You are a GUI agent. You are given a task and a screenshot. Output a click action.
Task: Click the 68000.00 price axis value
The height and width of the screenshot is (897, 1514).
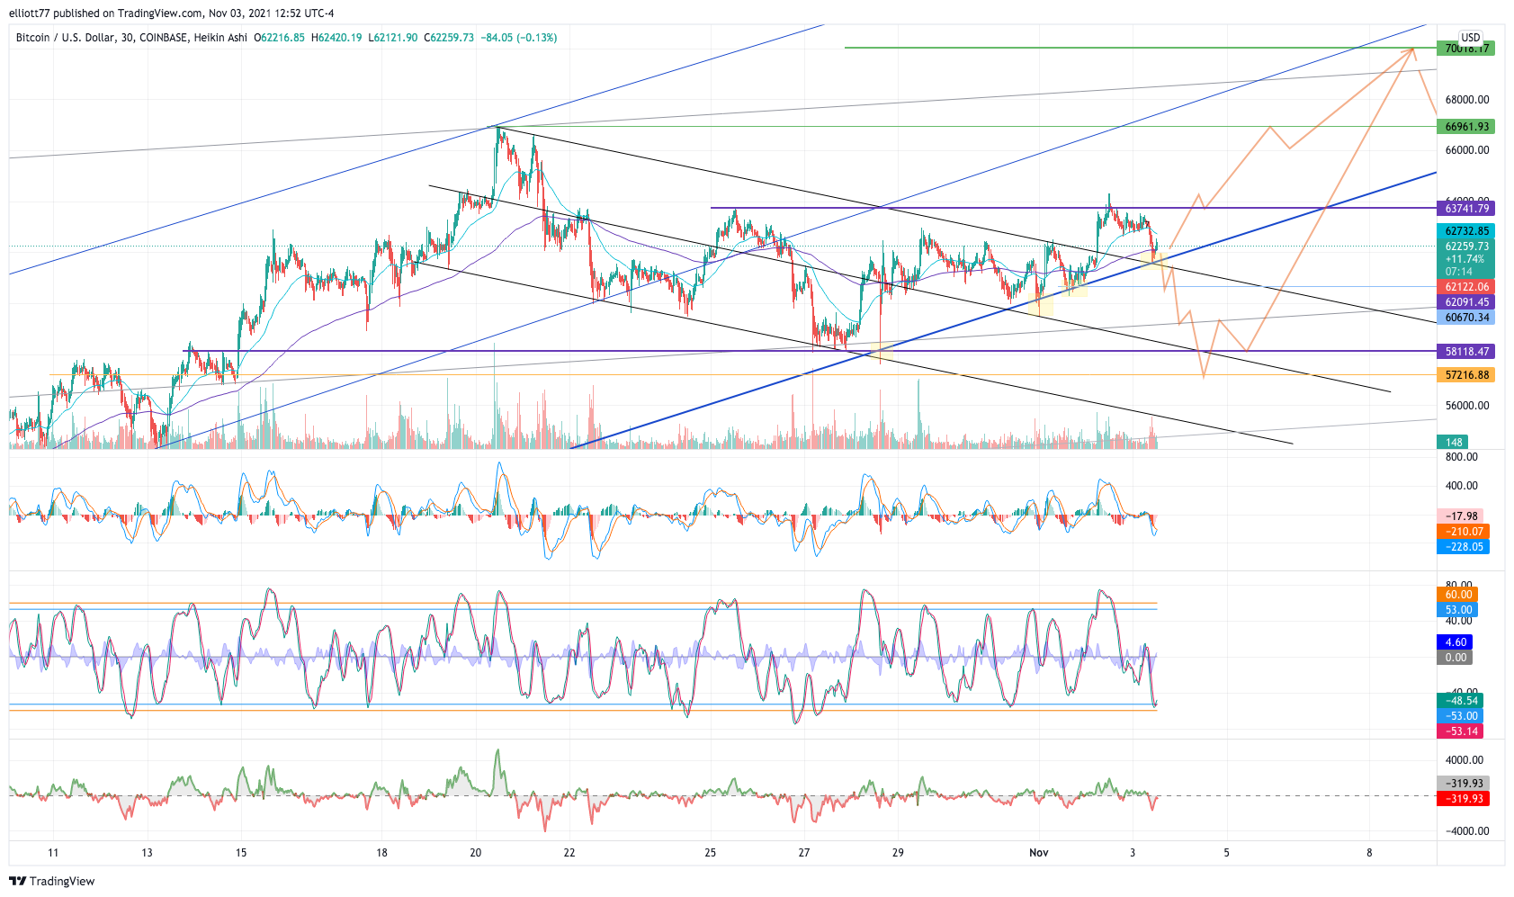coord(1467,100)
